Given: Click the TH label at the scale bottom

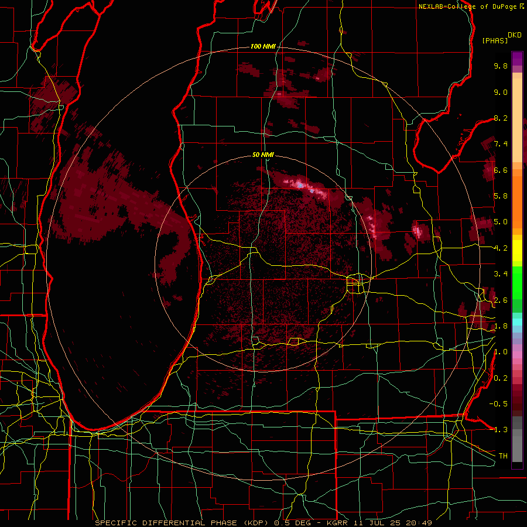Looking at the screenshot, I should [x=503, y=456].
